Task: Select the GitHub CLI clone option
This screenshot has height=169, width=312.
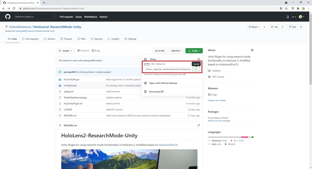Action: click(160, 64)
